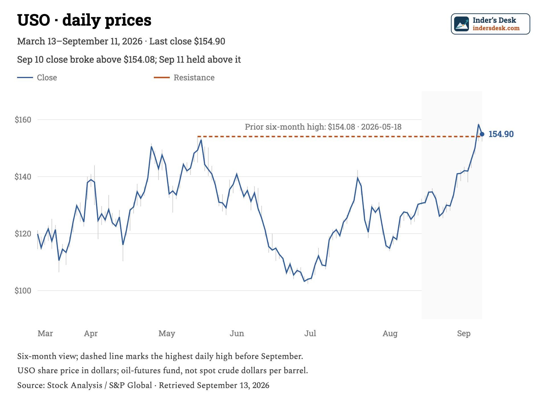
Task: Click the Stock Analysis source credit line
Action: [x=143, y=385]
